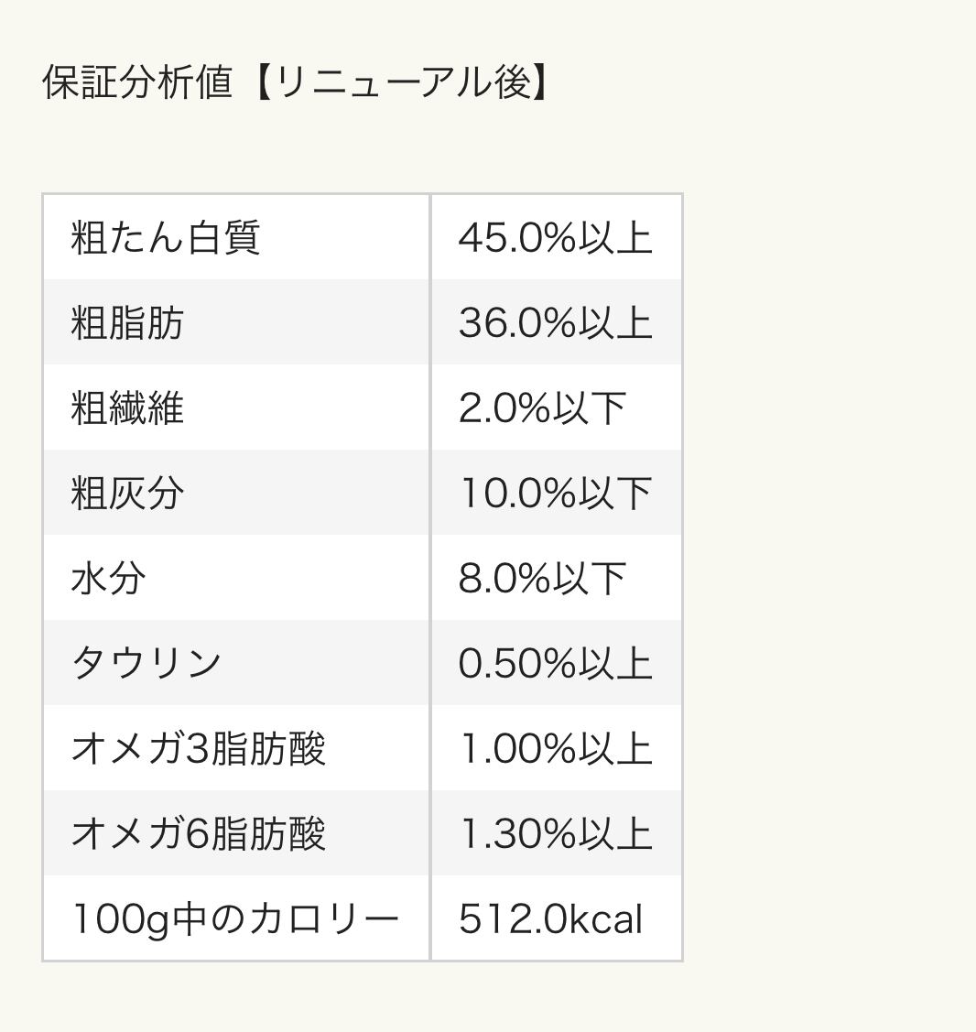Click the 1.30%以上 value cell
976x1032 pixels.
click(555, 833)
